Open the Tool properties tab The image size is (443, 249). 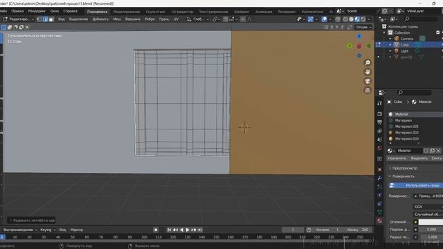click(x=379, y=103)
